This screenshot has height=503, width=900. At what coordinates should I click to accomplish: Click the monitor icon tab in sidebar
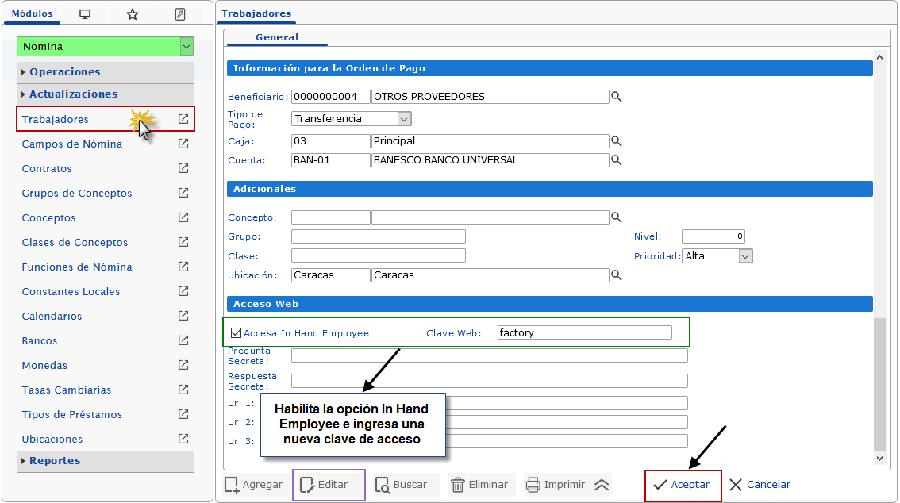[85, 14]
